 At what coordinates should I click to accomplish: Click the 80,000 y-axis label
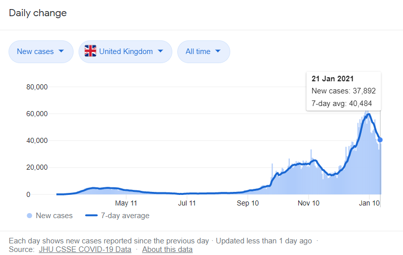pyautogui.click(x=36, y=87)
